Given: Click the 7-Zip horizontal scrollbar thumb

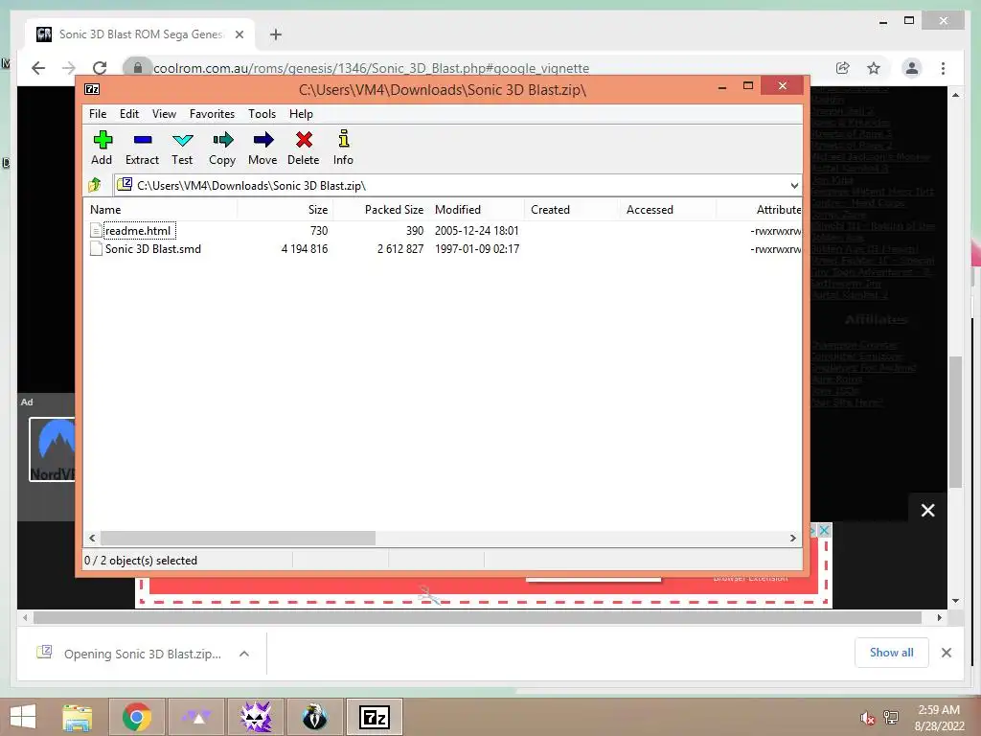Looking at the screenshot, I should coord(238,538).
